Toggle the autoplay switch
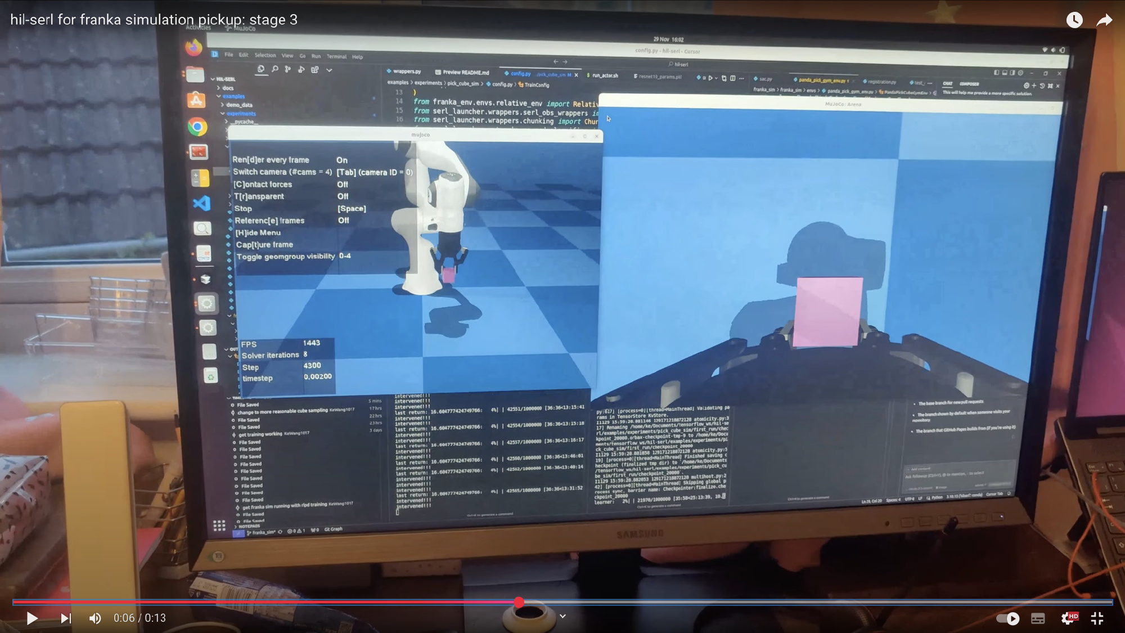 coord(1007,618)
